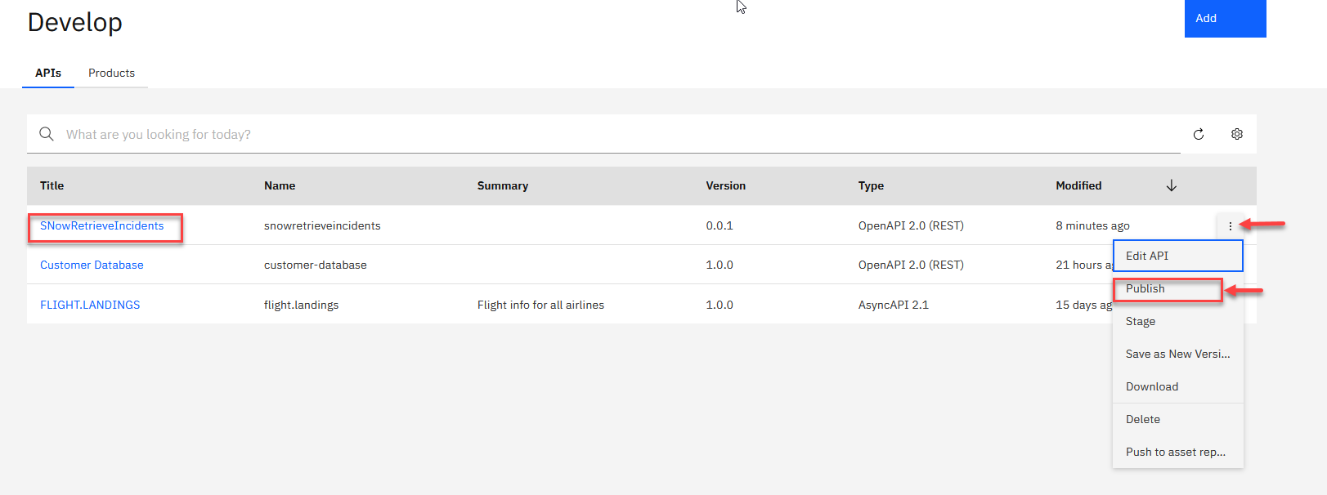Click the blue Add button
Screen dimensions: 1327x495
(x=1224, y=18)
